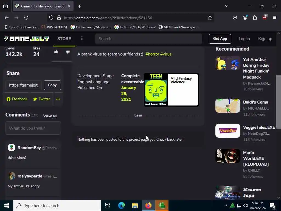Click the share URL text field

[x=24, y=85]
